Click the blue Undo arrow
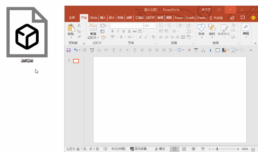258x152 pixels. pos(76,50)
